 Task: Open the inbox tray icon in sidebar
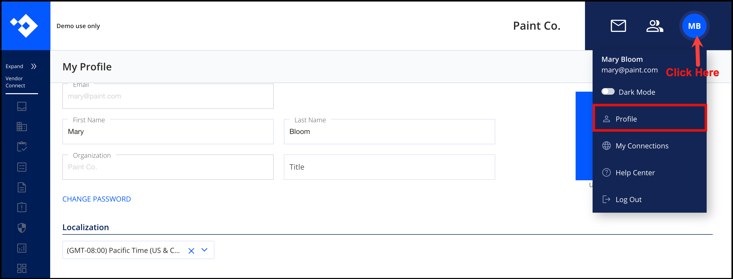(x=22, y=106)
